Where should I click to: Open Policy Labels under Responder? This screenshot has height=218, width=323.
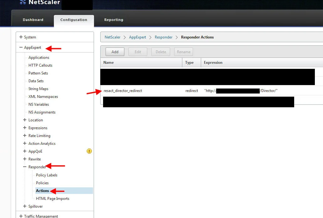[47, 175]
